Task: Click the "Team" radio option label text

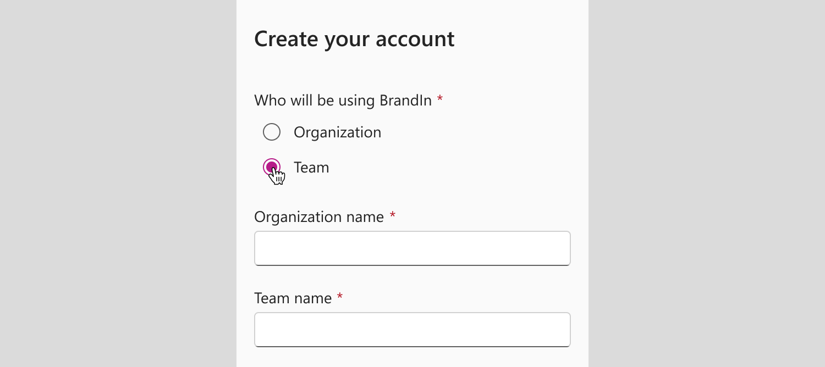Action: coord(311,168)
